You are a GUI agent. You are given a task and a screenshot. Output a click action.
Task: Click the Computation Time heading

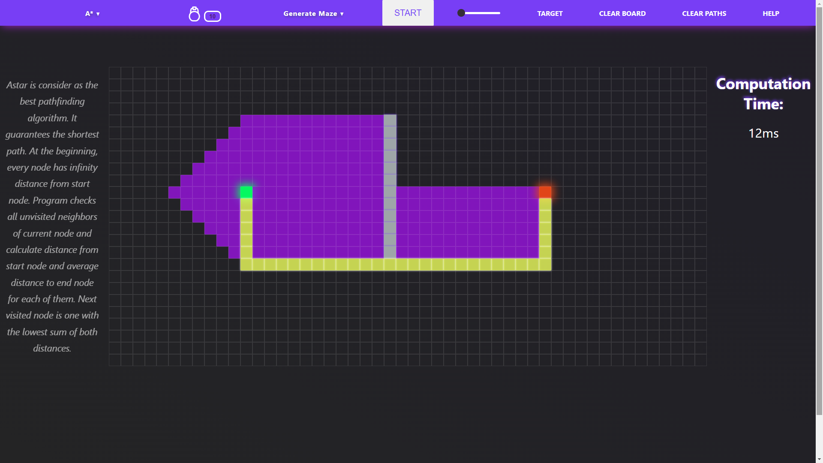763,94
